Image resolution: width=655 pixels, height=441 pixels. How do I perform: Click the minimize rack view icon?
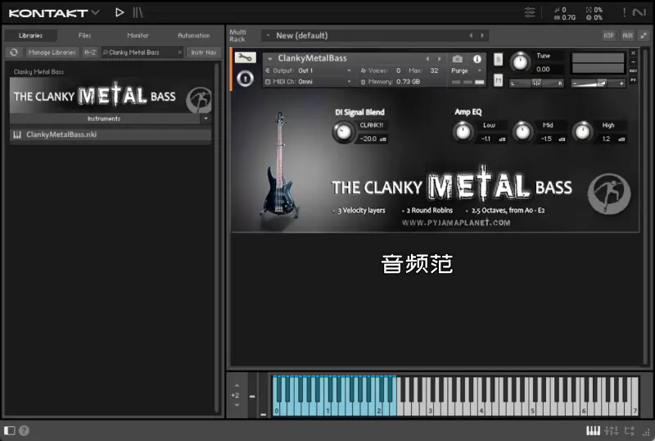[644, 35]
